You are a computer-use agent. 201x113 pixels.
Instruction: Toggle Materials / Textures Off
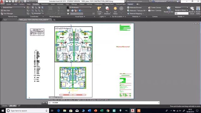(x=137, y=10)
